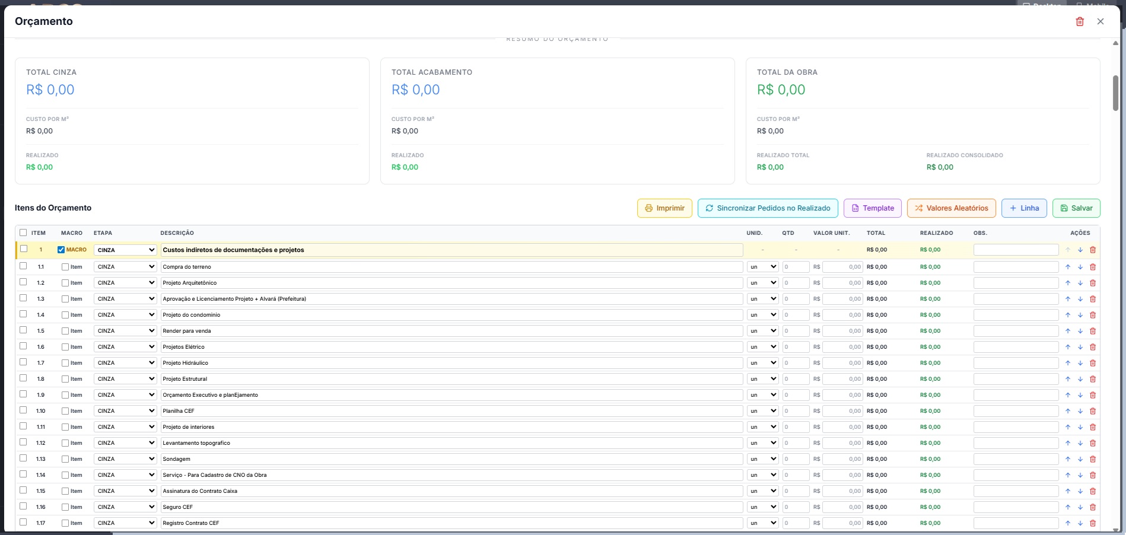
Task: Move row 1.6 Projetos Elétrico down
Action: [x=1080, y=347]
